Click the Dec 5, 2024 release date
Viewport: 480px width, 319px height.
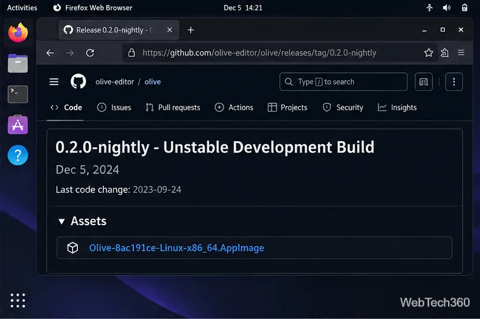[x=88, y=170]
